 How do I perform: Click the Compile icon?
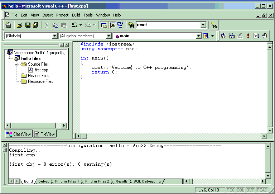(x=223, y=36)
